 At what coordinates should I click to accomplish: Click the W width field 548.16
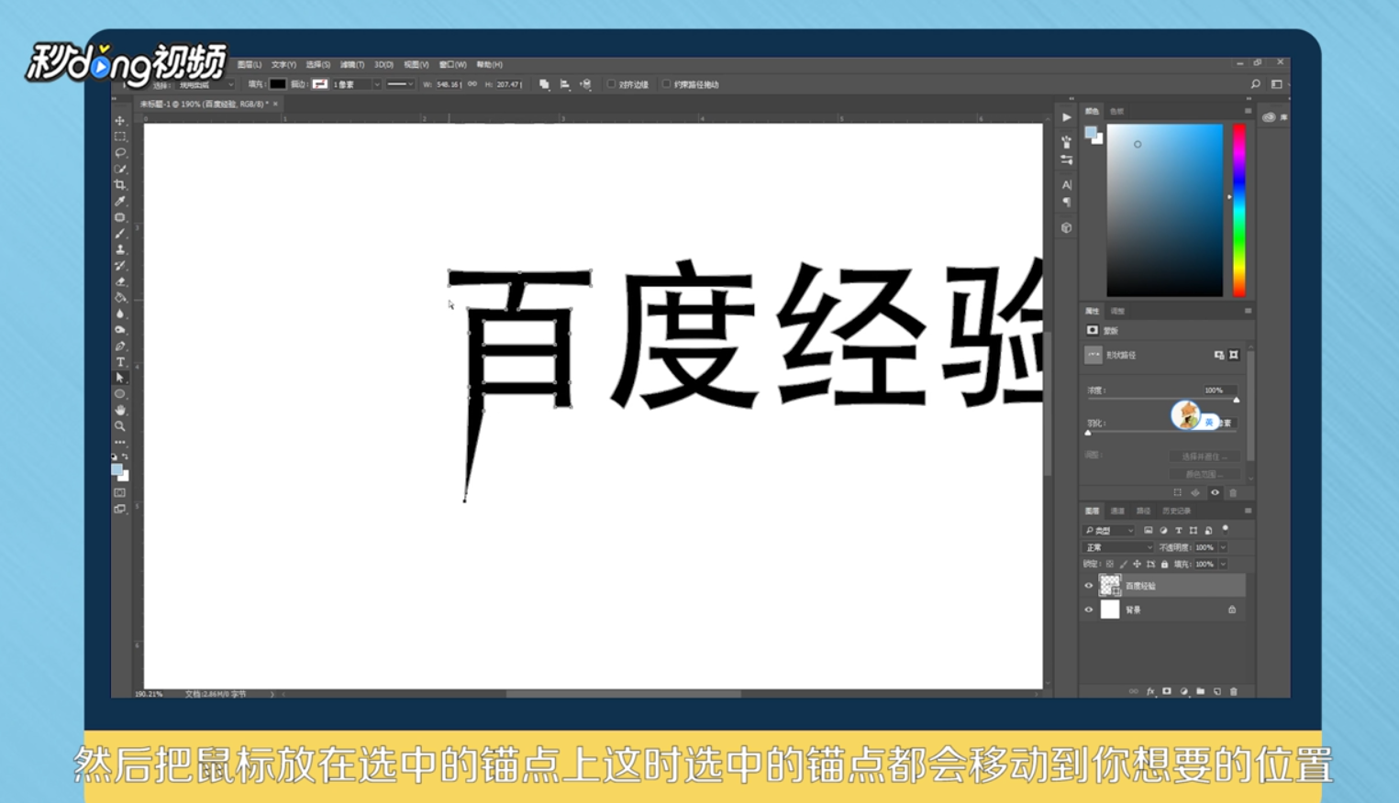tap(449, 84)
